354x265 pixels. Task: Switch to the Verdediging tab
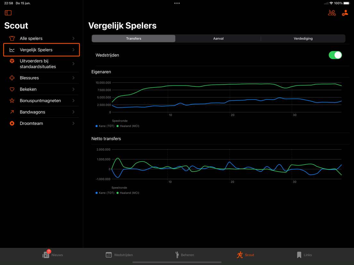pos(303,38)
